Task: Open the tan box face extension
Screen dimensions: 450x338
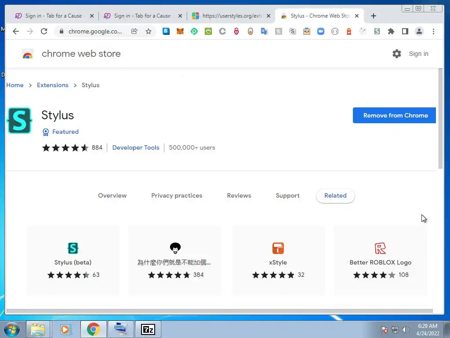Action: click(306, 31)
